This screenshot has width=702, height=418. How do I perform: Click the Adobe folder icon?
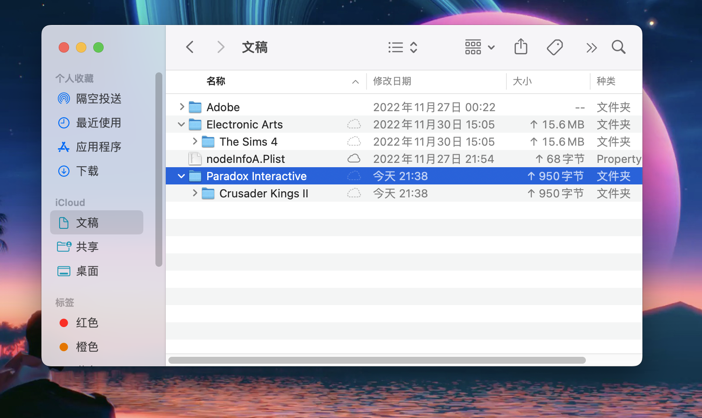click(195, 107)
